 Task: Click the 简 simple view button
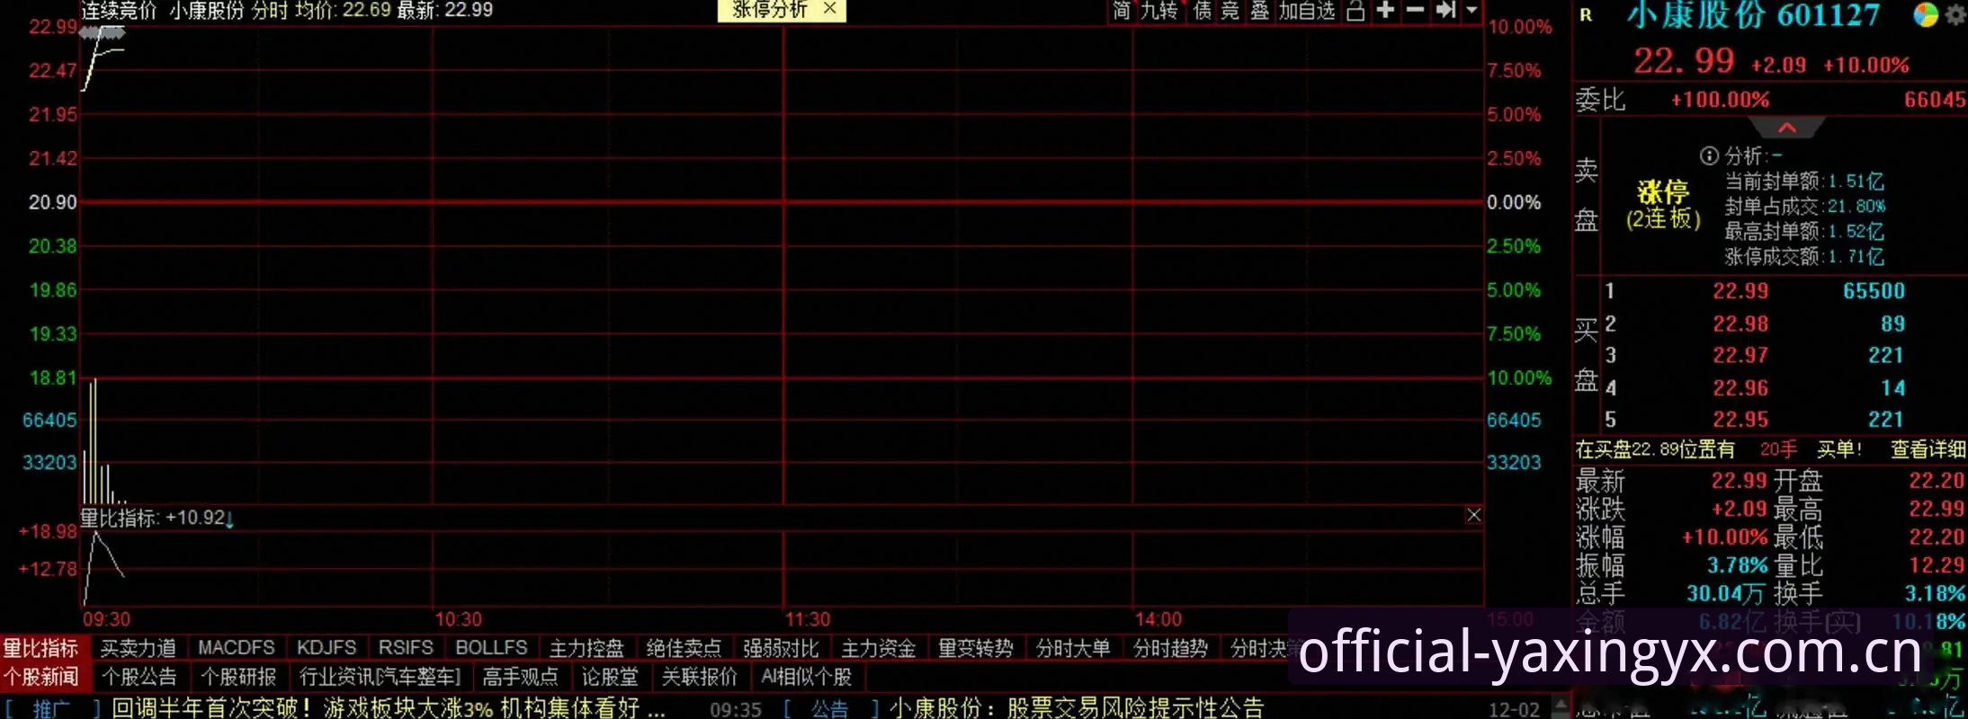[x=1121, y=11]
